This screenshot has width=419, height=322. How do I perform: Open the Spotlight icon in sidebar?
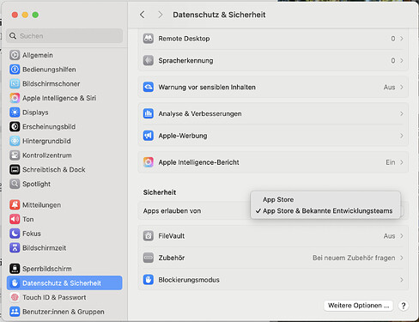[15, 184]
